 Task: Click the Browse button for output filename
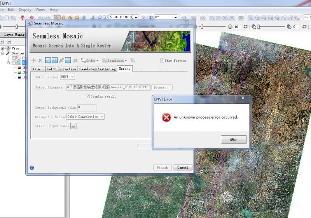tap(162, 87)
